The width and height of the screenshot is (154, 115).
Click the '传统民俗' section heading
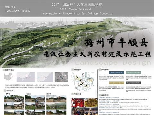[78, 94]
